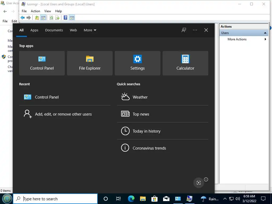Screen dimensions: 272x204
Task: Switch to the Web search tab
Action: click(x=73, y=30)
